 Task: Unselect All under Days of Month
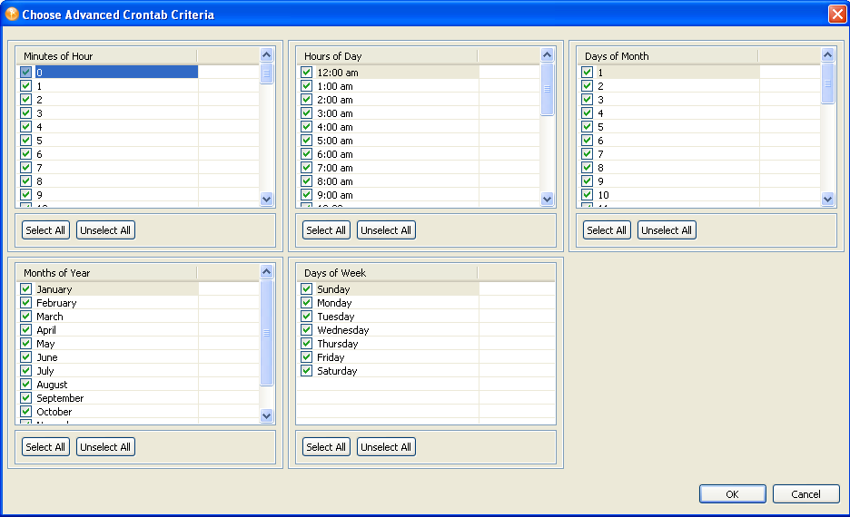point(667,230)
